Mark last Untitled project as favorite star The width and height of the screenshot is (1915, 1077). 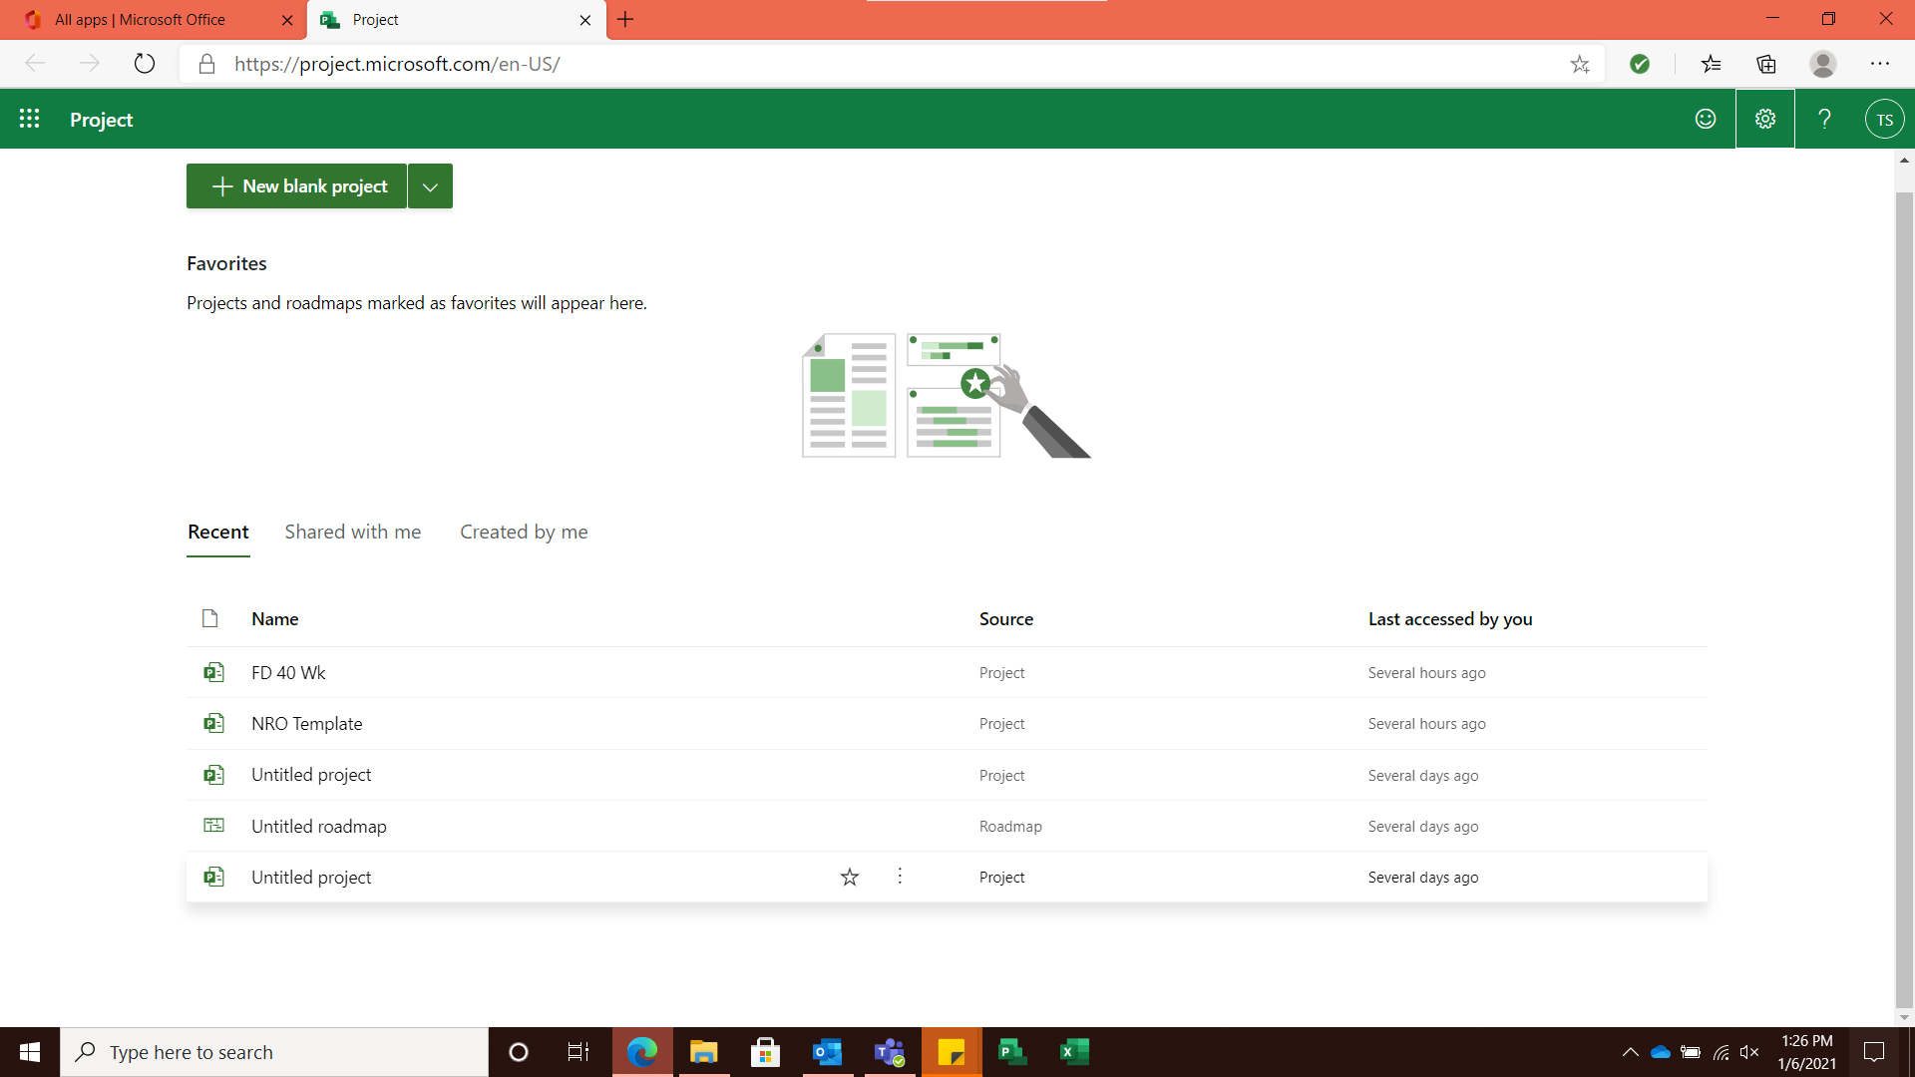850,877
